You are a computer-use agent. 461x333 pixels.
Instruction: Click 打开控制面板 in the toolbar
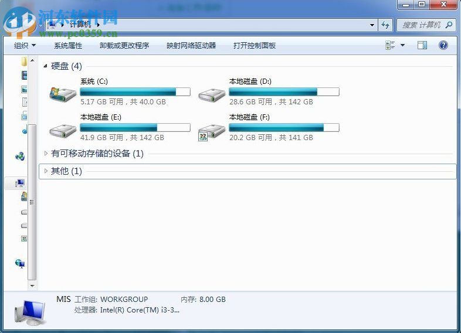pyautogui.click(x=255, y=45)
